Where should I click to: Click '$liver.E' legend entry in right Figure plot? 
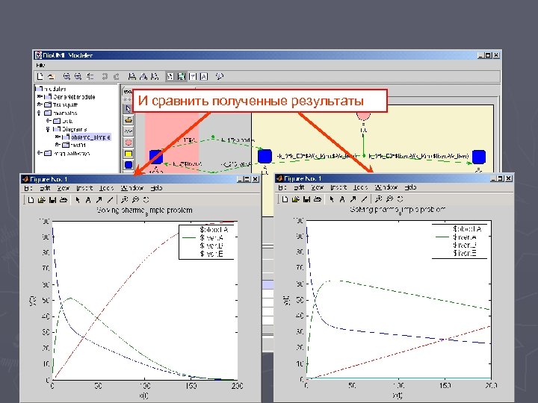click(464, 253)
